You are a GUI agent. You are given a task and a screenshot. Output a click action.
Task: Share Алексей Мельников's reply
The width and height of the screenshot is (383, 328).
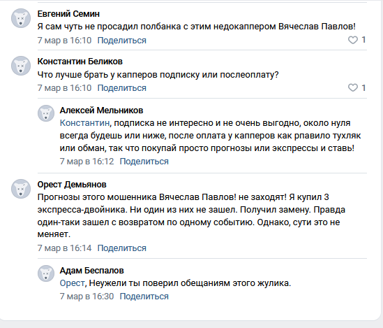144,162
